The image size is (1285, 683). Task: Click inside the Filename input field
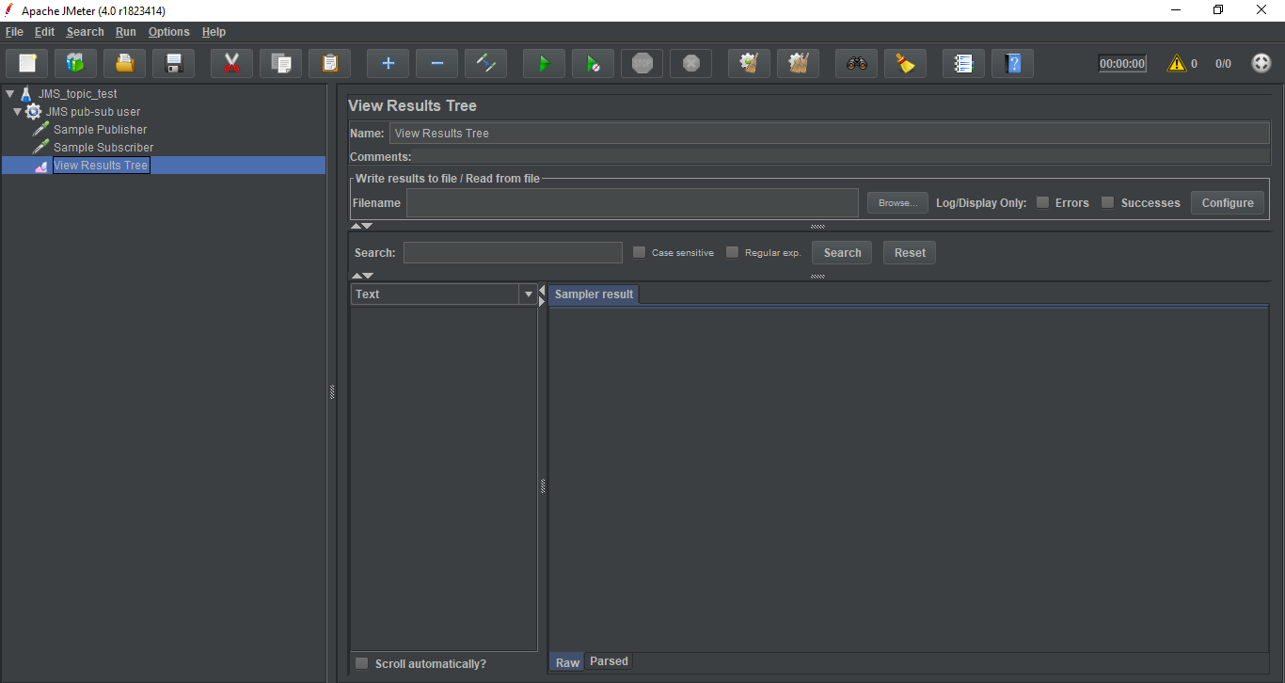pos(631,202)
